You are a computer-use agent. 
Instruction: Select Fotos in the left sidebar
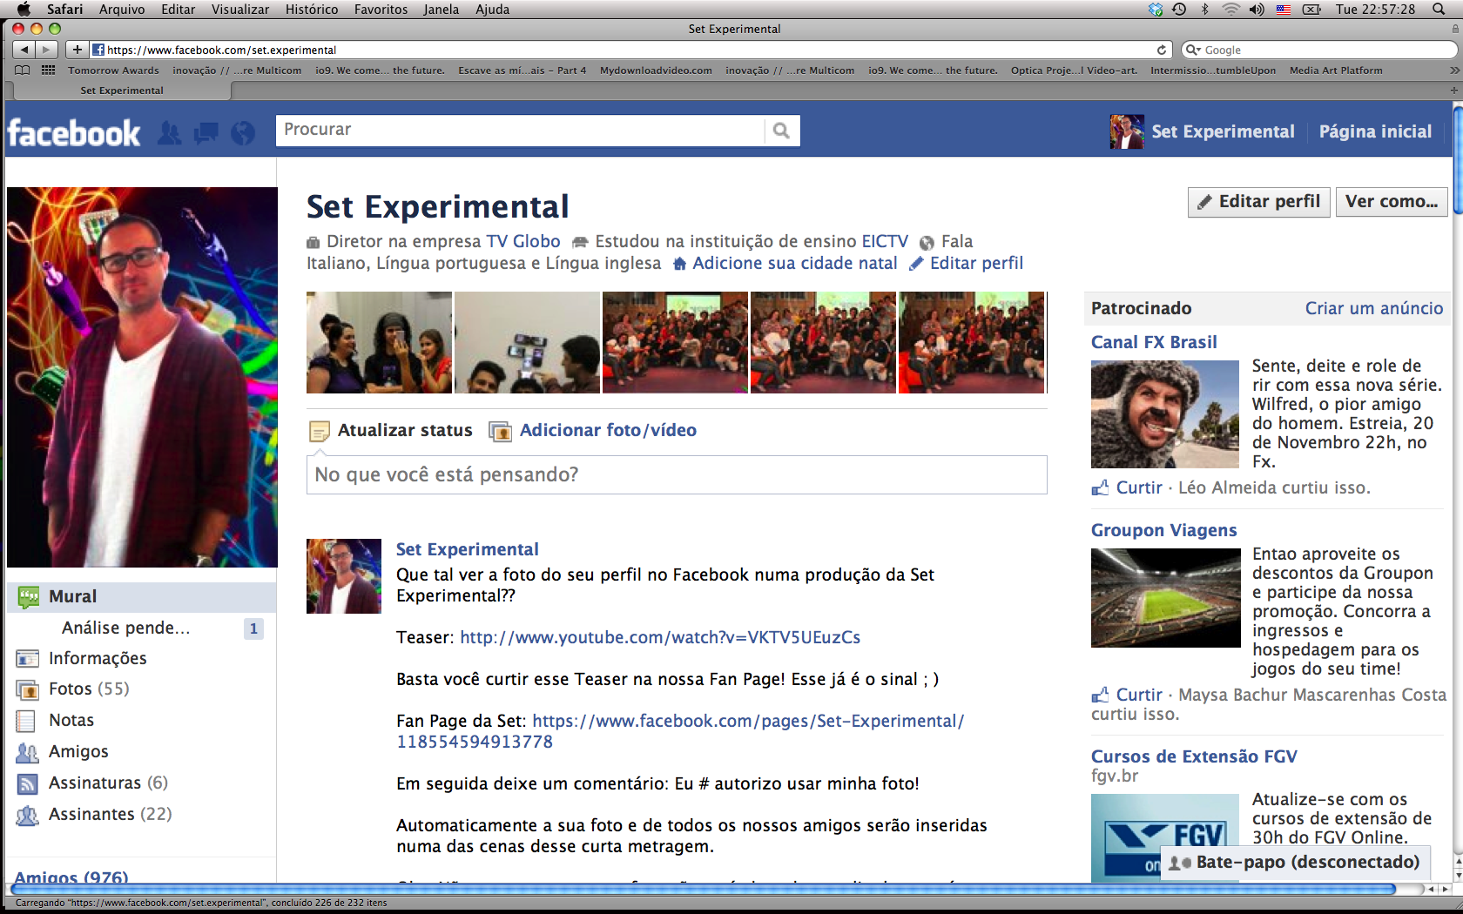coord(71,689)
